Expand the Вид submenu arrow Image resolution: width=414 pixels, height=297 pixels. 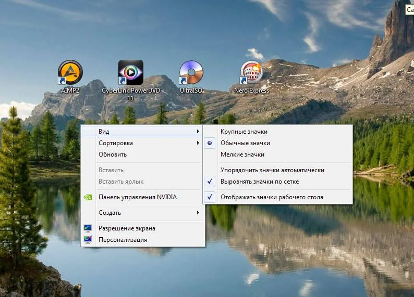click(198, 132)
